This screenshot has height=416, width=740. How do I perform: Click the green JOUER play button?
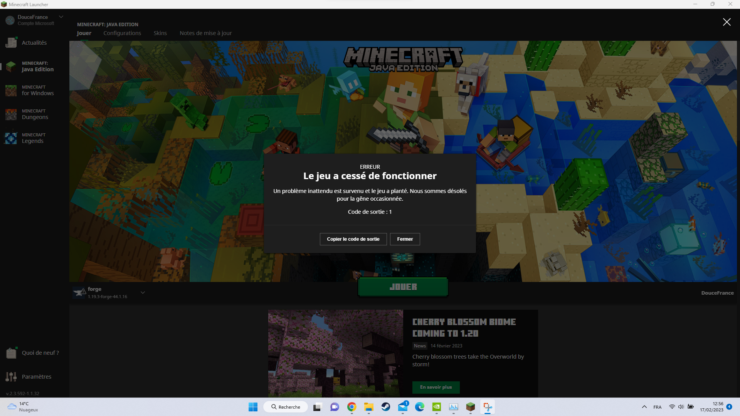pyautogui.click(x=403, y=287)
